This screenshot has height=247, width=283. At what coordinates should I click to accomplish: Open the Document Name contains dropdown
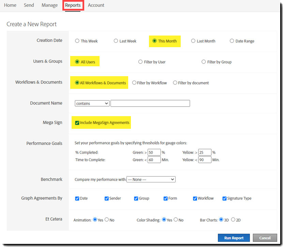point(92,104)
